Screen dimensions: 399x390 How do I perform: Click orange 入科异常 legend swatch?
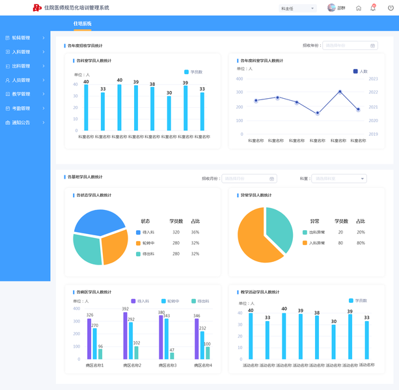point(305,243)
